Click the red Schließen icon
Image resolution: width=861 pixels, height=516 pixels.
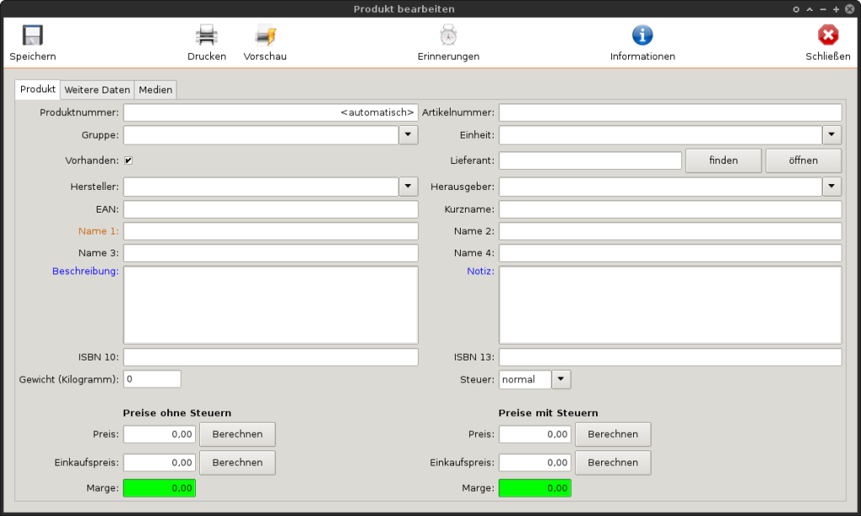click(827, 35)
